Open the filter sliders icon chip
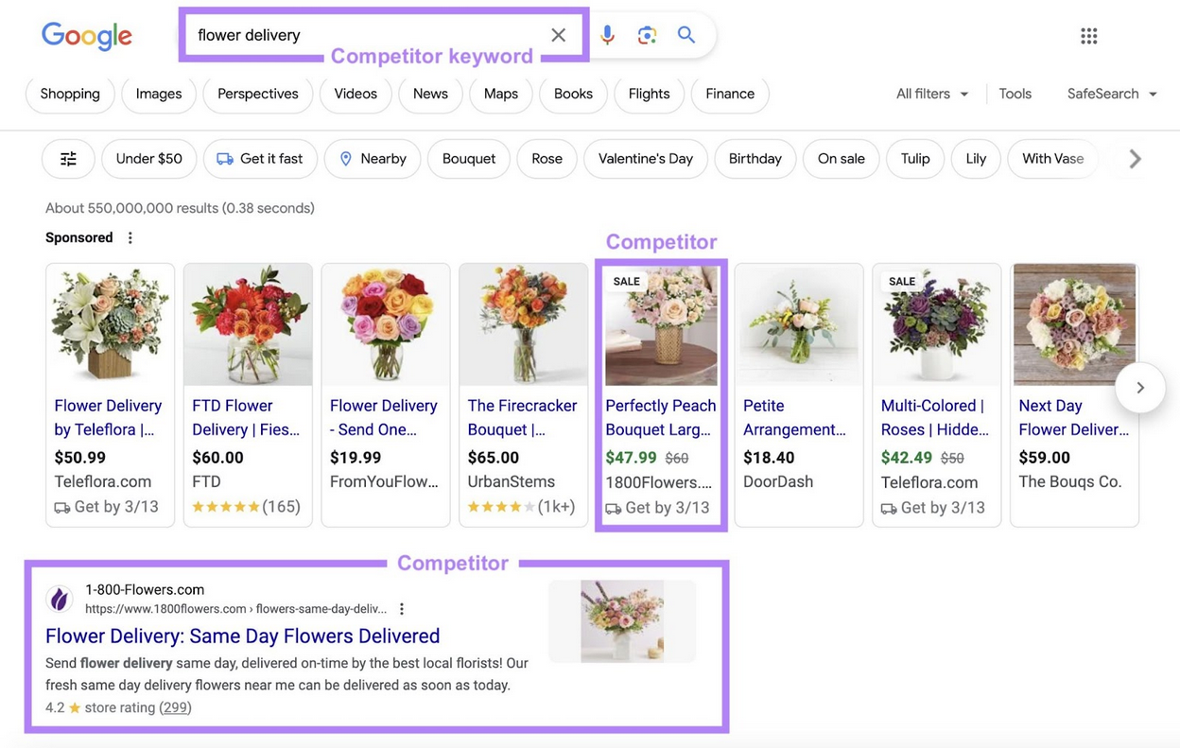The height and width of the screenshot is (749, 1180). pyautogui.click(x=68, y=159)
